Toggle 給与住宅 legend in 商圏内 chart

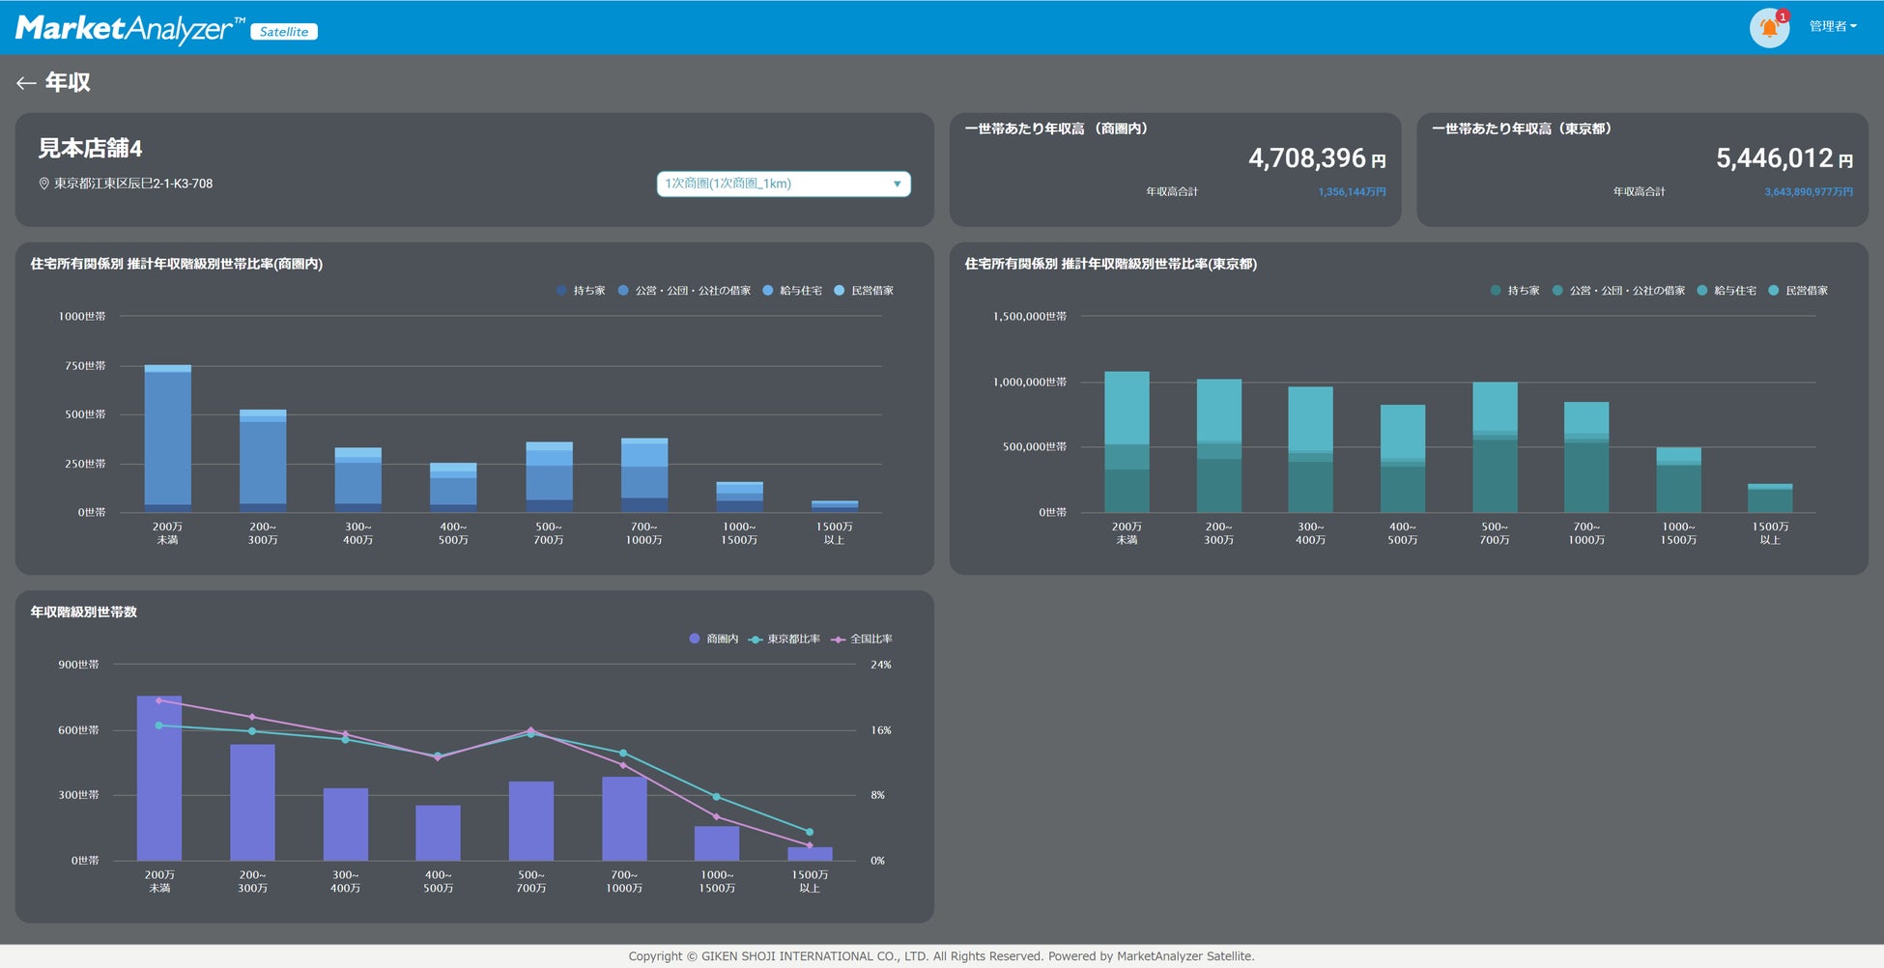pos(792,291)
